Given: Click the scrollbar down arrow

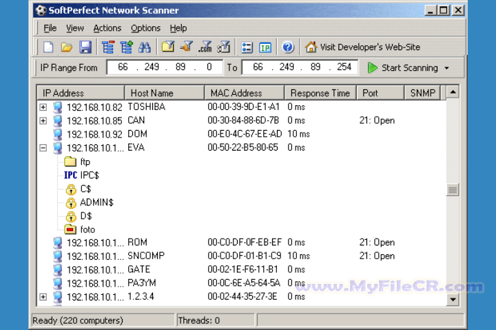Looking at the screenshot, I should click(x=453, y=299).
